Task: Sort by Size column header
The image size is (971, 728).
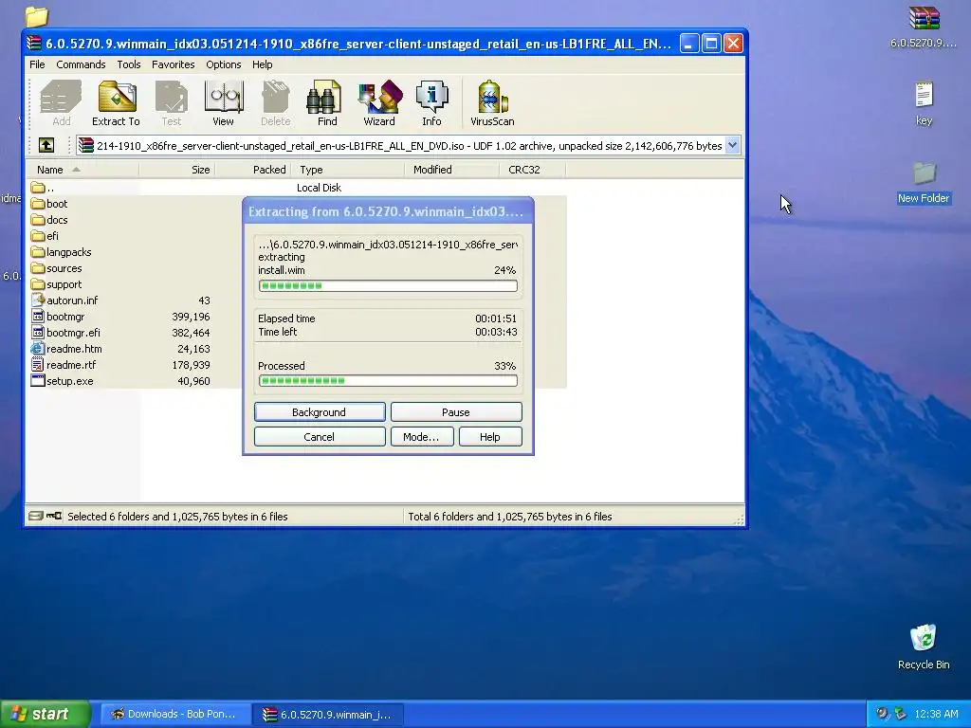Action: [x=177, y=170]
